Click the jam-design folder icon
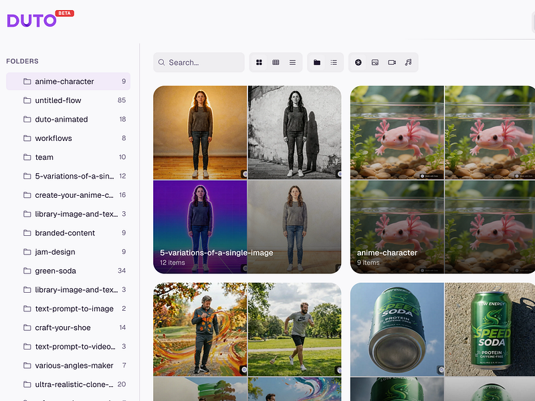 [27, 252]
